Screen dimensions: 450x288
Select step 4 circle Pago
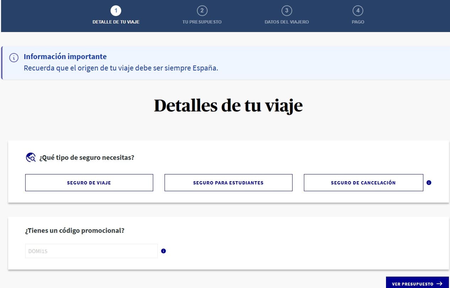click(358, 11)
